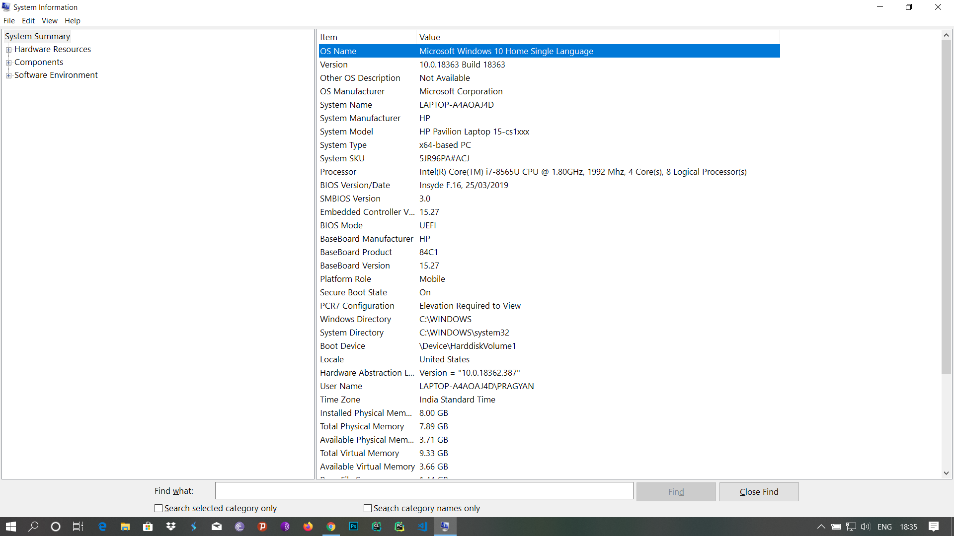Image resolution: width=954 pixels, height=536 pixels.
Task: Expand the Components tree node
Action: [8, 63]
